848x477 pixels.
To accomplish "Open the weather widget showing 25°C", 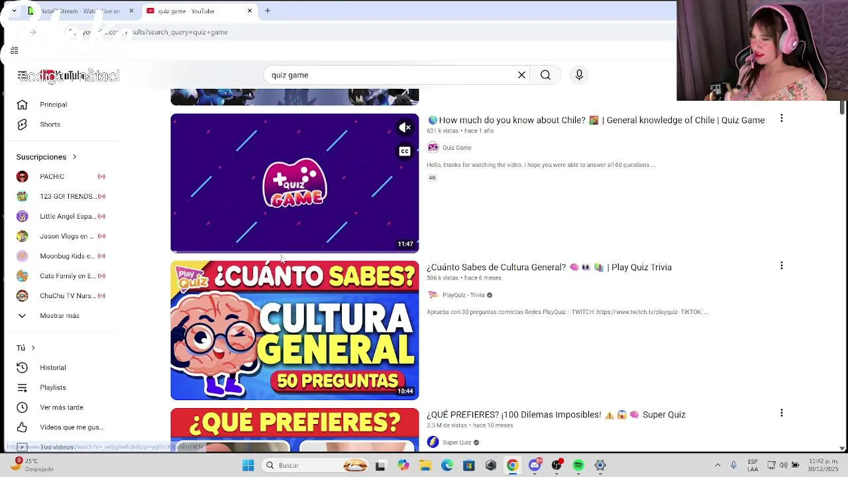I will coord(32,465).
